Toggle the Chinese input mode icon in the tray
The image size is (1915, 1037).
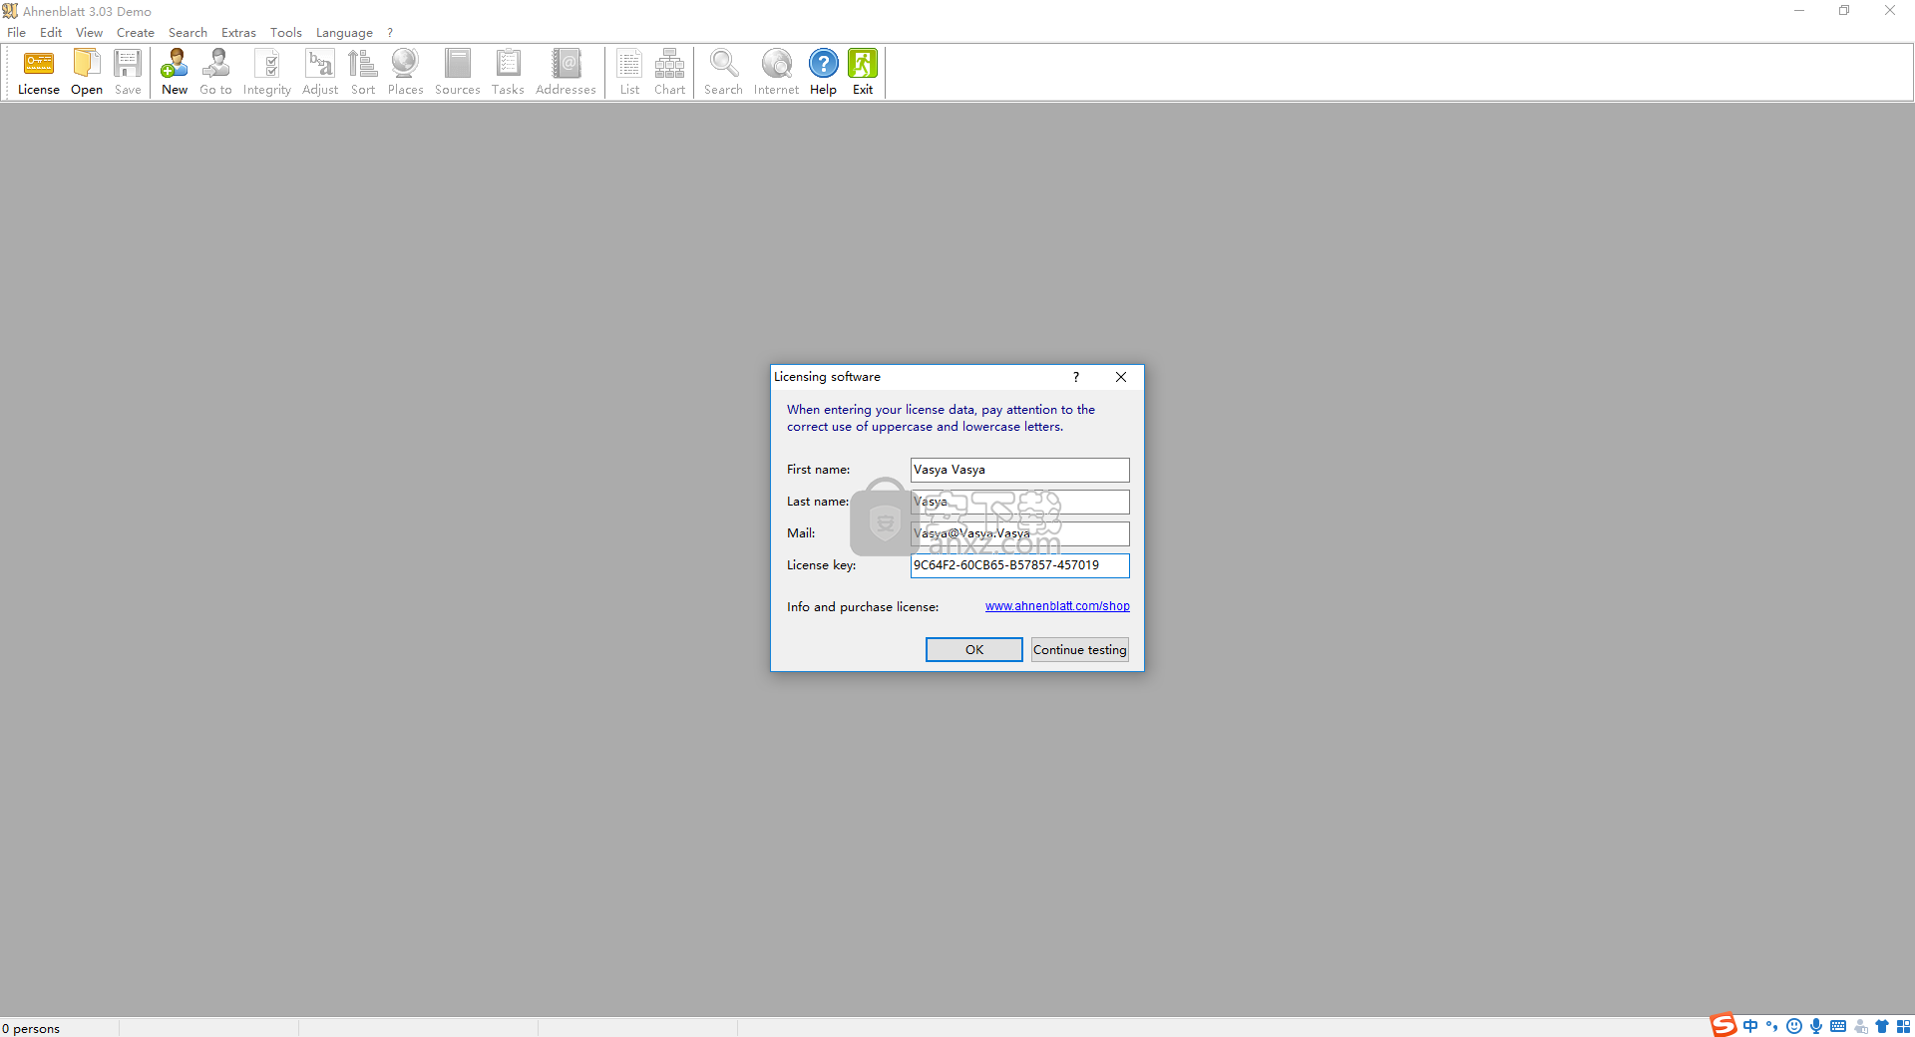1750,1026
